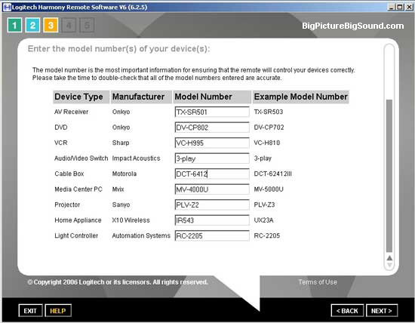
Task: Click the Light Controller device label
Action: point(76,235)
